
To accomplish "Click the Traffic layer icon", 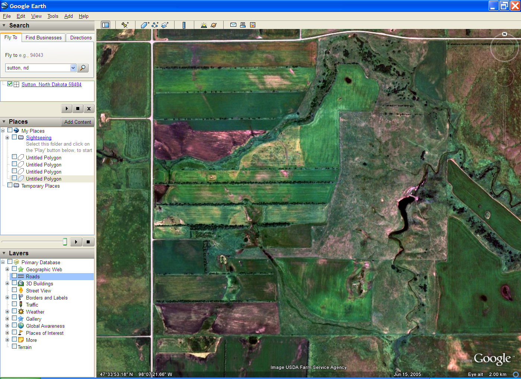I will point(21,305).
